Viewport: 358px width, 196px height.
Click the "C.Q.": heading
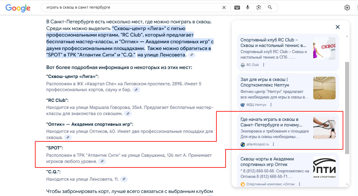(x=53, y=172)
